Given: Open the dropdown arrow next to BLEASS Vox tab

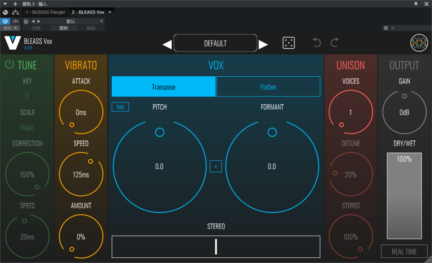Looking at the screenshot, I should (x=110, y=12).
